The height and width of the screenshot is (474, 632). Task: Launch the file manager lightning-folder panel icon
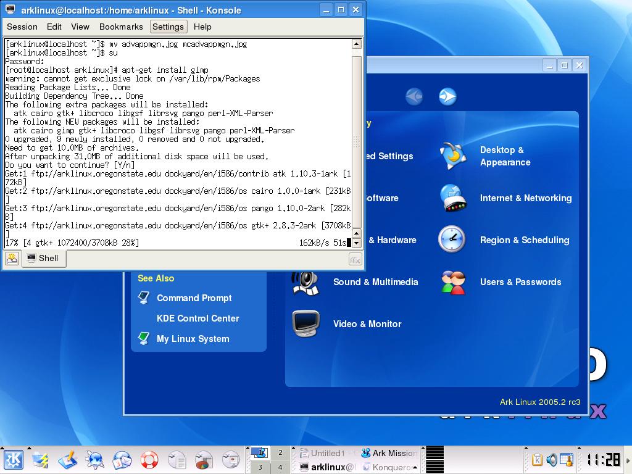[x=41, y=459]
